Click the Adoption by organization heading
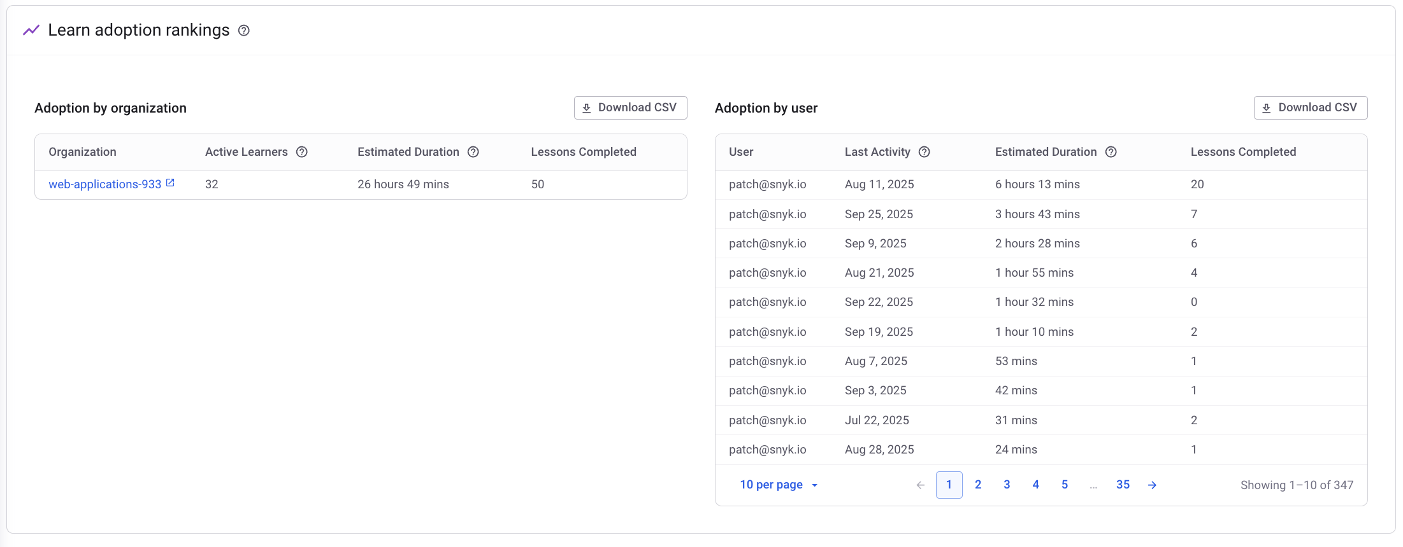 coord(110,108)
